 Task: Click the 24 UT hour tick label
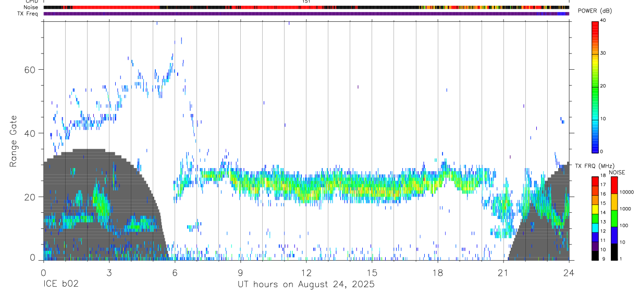coord(569,272)
